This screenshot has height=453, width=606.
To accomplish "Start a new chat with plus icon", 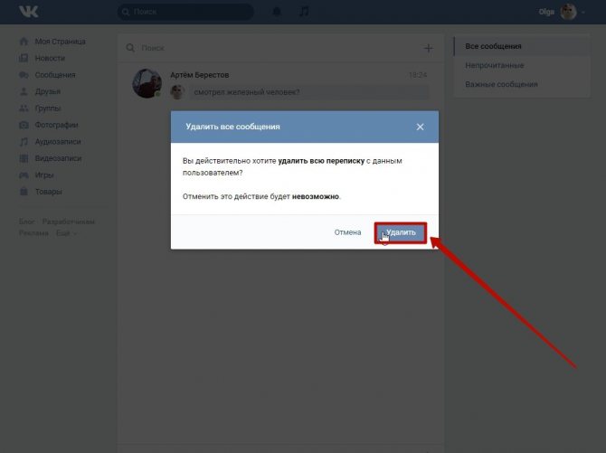I will point(428,48).
